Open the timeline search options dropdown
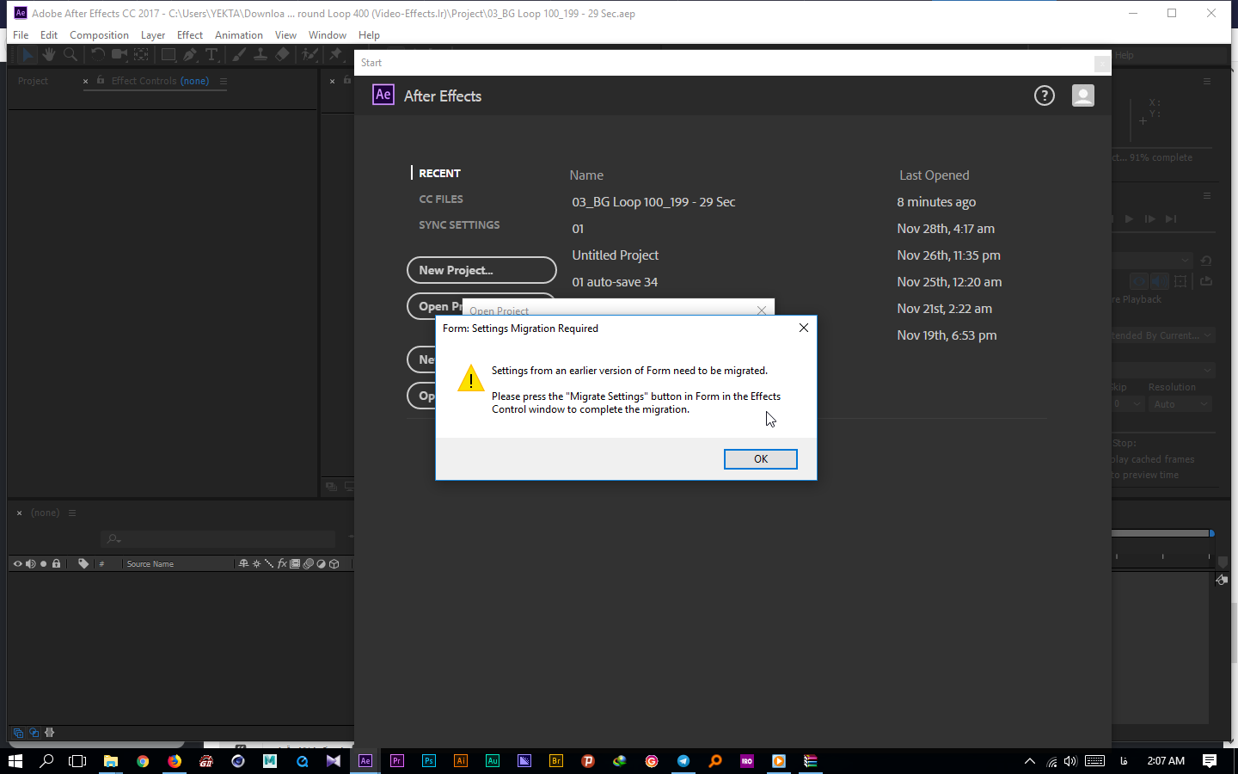1238x774 pixels. tap(113, 539)
